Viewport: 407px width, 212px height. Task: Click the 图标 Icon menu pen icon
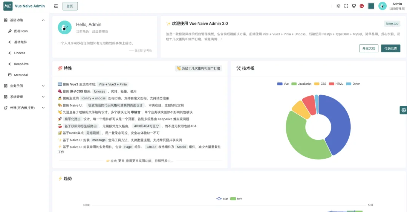click(10, 31)
